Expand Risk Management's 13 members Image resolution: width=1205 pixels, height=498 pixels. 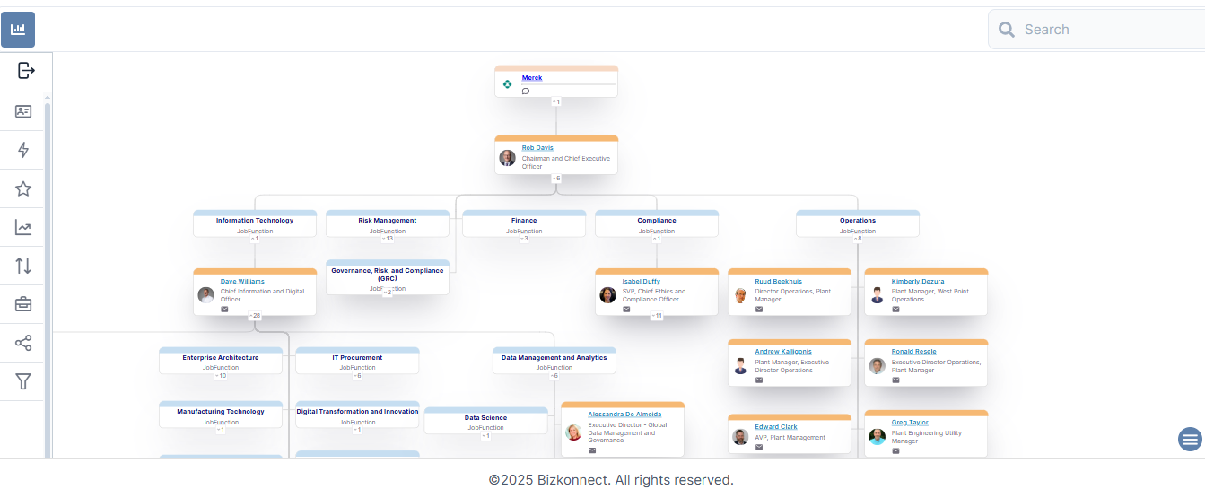point(388,239)
